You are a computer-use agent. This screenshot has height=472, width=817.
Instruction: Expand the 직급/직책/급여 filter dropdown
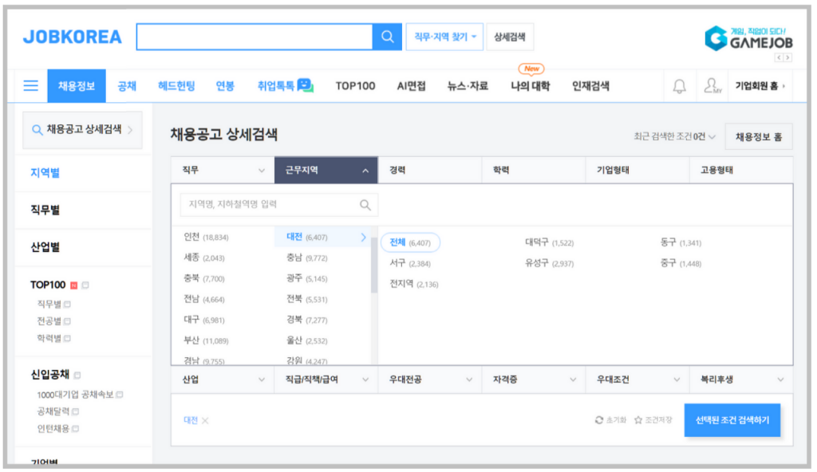point(326,380)
